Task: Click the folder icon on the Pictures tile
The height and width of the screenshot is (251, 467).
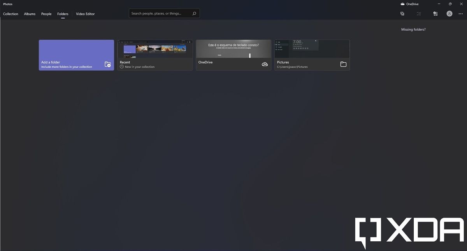Action: click(x=343, y=64)
